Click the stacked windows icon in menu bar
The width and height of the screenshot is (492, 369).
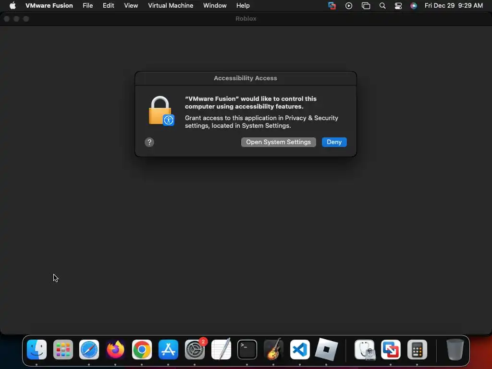coord(366,6)
